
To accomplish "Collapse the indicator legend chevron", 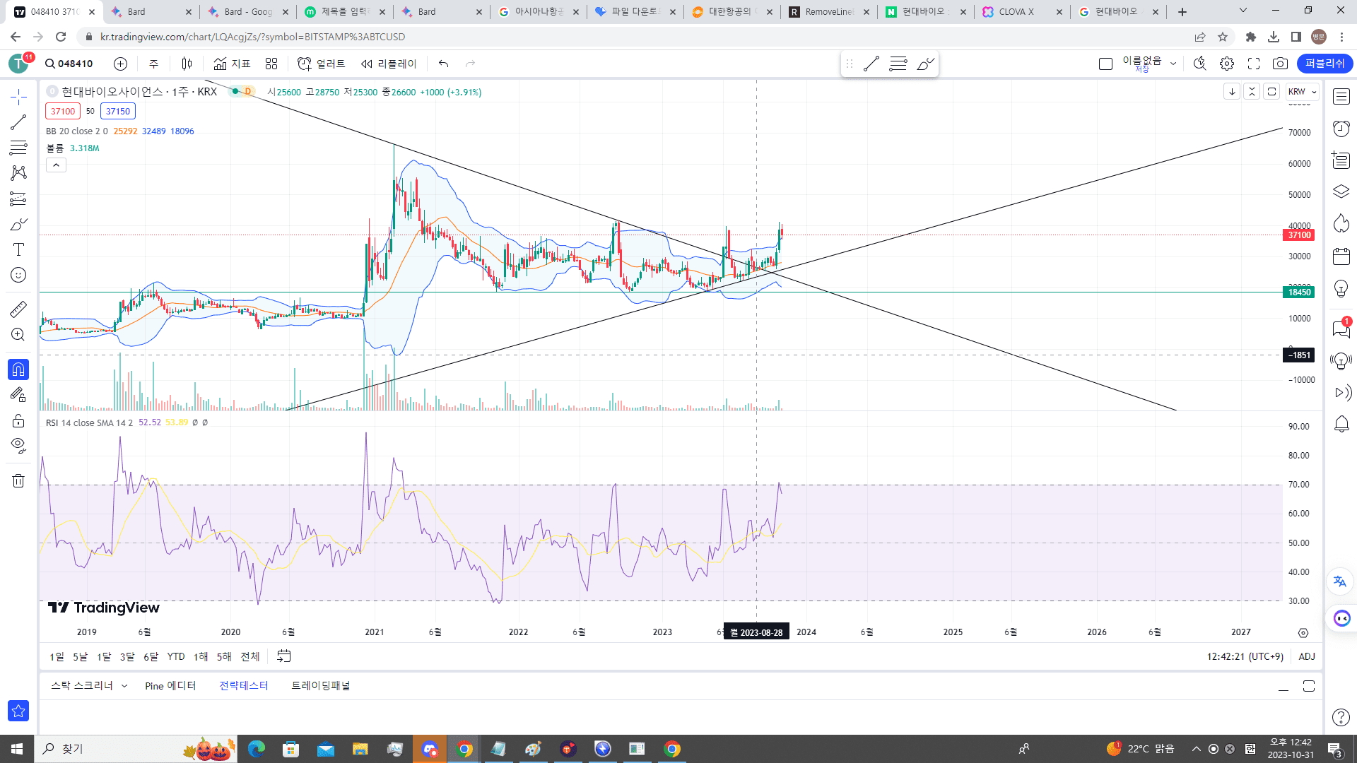I will [x=57, y=165].
